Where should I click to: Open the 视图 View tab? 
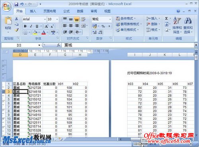point(107,11)
